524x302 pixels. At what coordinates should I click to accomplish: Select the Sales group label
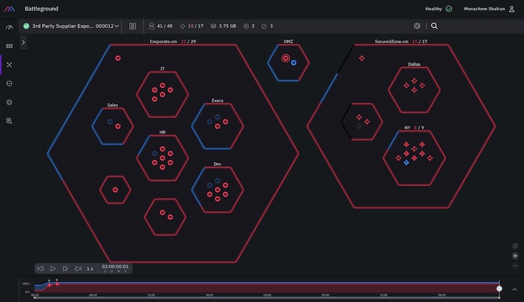pyautogui.click(x=112, y=105)
